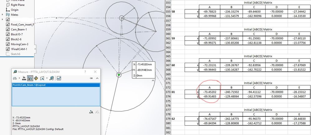Select cell -16.54807 in row 374
Screen dimensions: 311x135
[299, 96]
